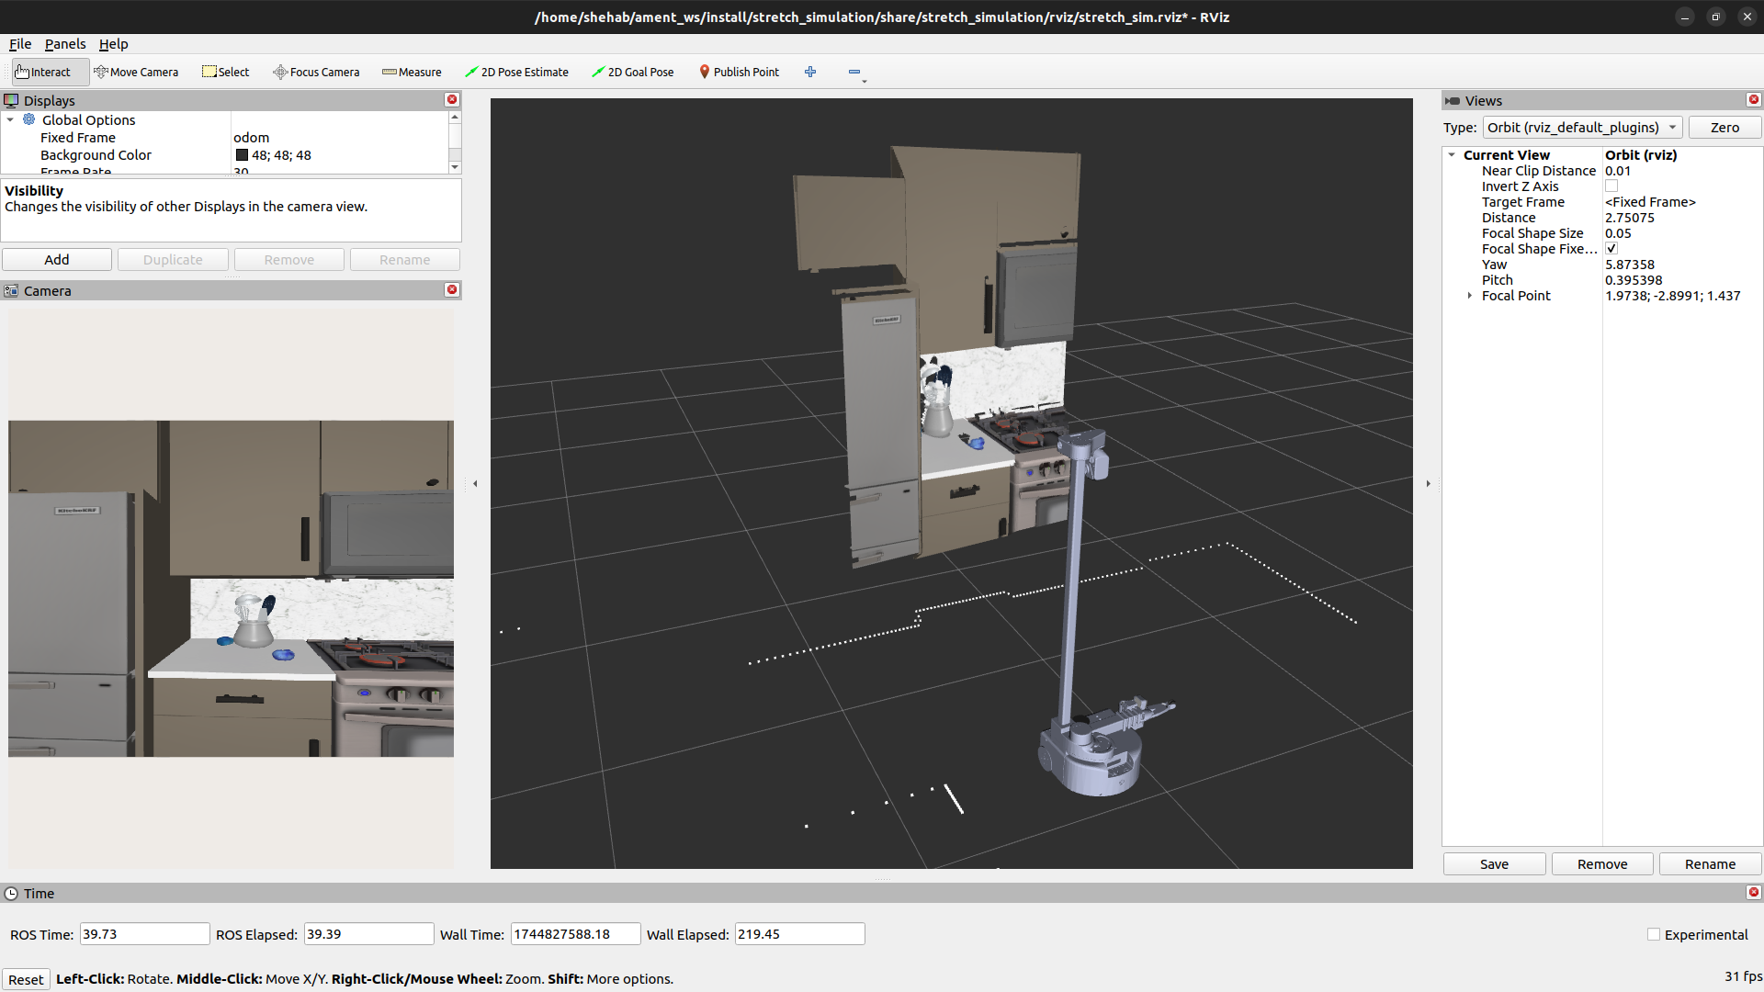Open the File menu
This screenshot has height=992, width=1764.
pyautogui.click(x=20, y=44)
